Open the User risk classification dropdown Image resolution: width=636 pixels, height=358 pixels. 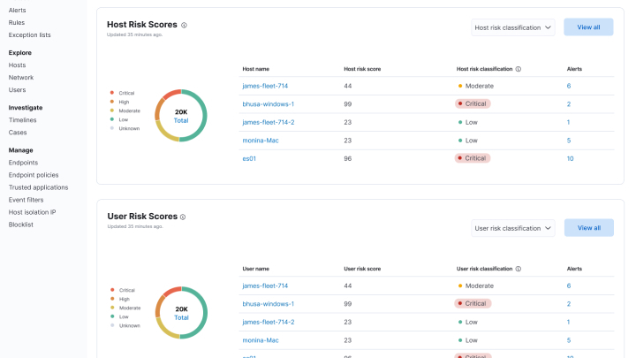pos(512,228)
